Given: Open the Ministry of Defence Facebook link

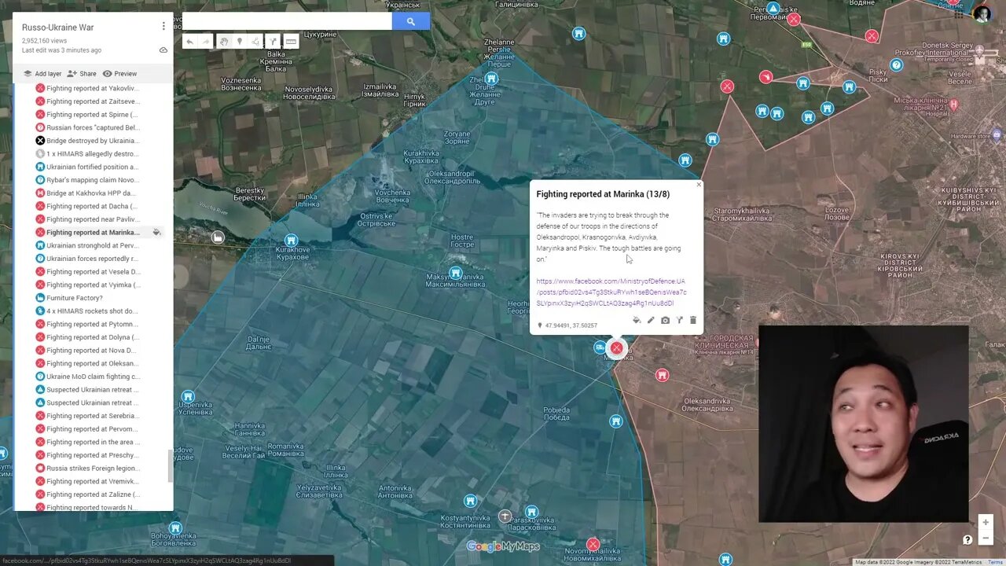Looking at the screenshot, I should pyautogui.click(x=611, y=292).
